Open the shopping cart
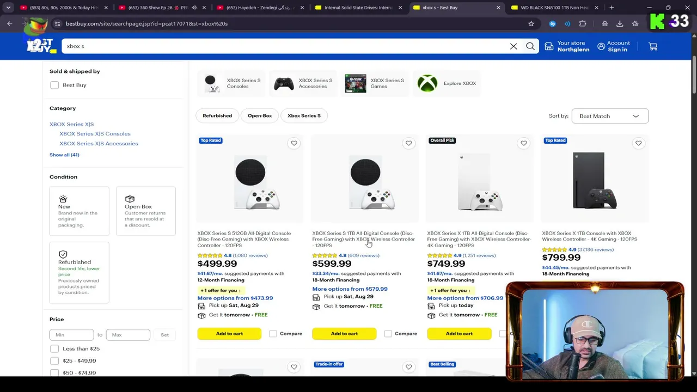Viewport: 697px width, 392px height. point(653,46)
